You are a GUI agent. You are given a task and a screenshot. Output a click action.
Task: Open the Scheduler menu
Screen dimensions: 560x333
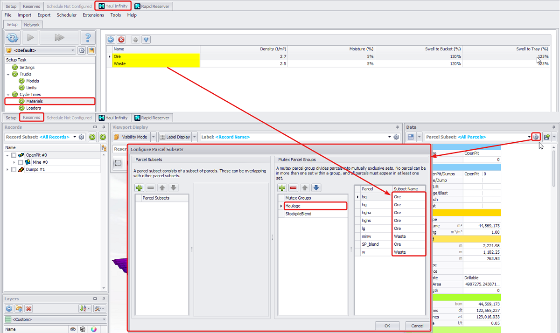click(x=67, y=15)
